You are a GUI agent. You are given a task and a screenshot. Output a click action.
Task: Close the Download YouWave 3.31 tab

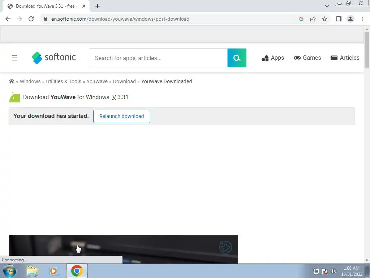click(x=84, y=6)
